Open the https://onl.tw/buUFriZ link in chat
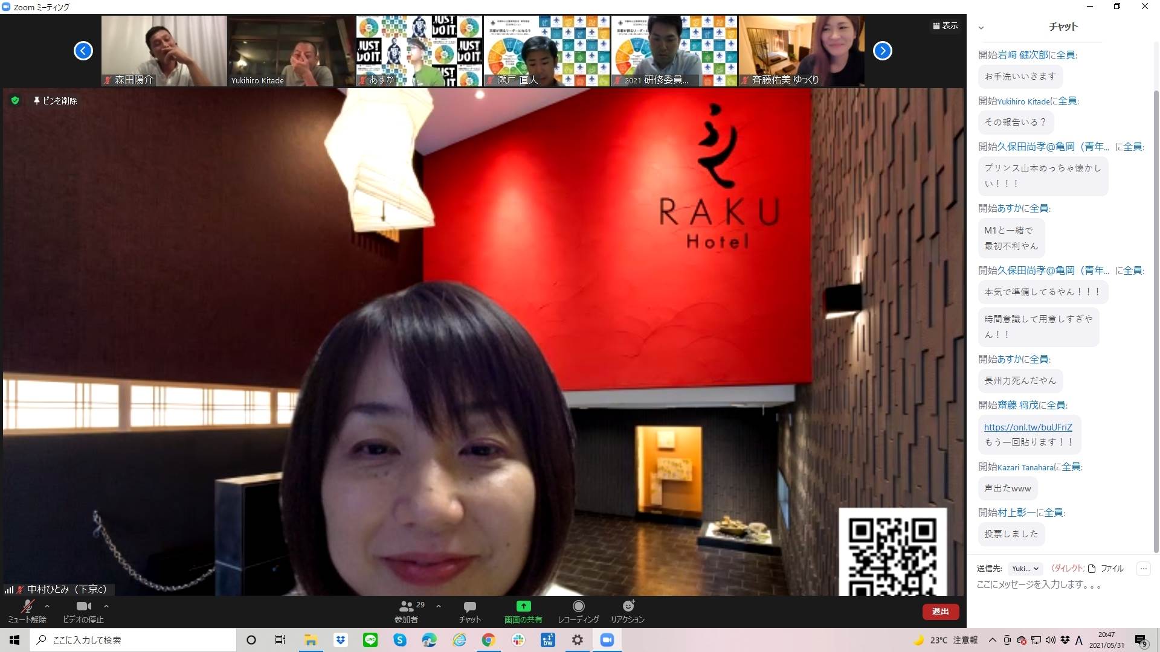Image resolution: width=1160 pixels, height=652 pixels. pyautogui.click(x=1028, y=427)
